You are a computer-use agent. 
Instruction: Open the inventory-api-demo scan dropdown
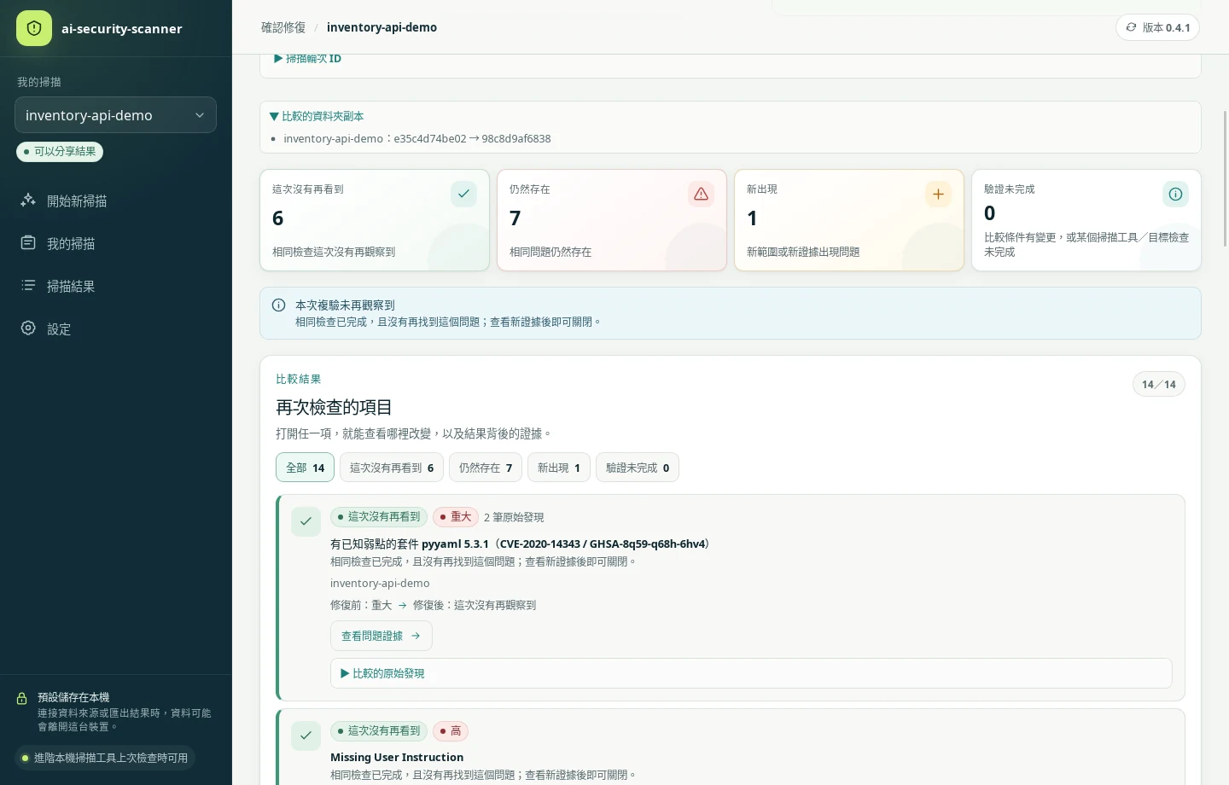click(115, 115)
